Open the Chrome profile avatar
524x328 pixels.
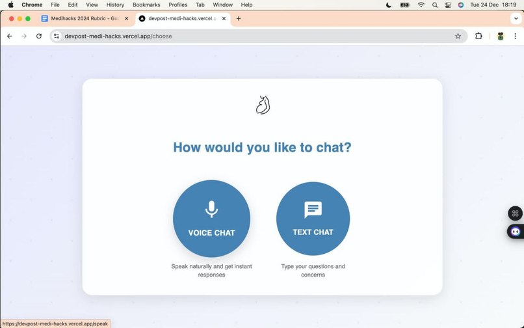pyautogui.click(x=501, y=36)
